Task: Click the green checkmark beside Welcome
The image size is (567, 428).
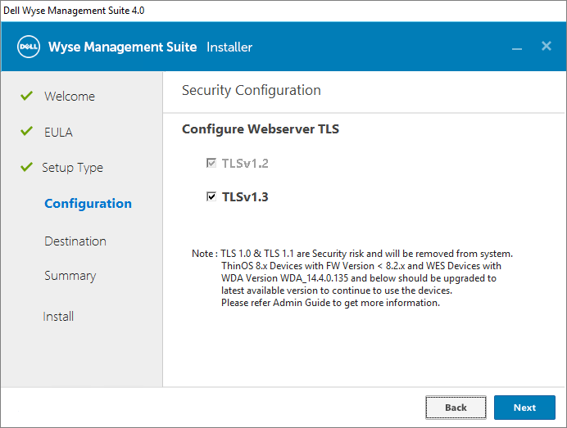Action: point(26,96)
